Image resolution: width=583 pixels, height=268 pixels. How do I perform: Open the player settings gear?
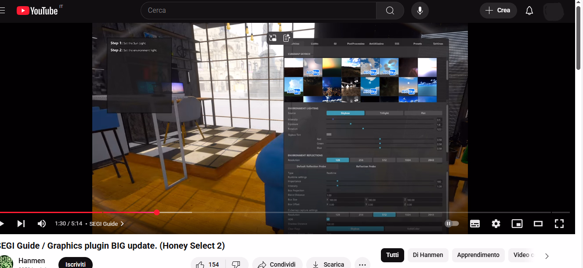tap(496, 224)
